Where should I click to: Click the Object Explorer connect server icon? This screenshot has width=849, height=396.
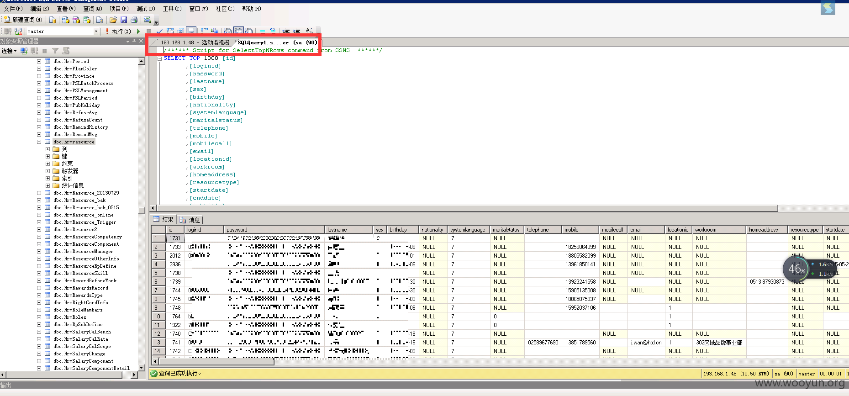[24, 51]
